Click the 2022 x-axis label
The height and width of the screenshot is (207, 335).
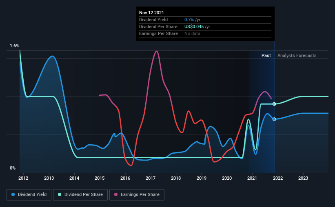coord(278,178)
